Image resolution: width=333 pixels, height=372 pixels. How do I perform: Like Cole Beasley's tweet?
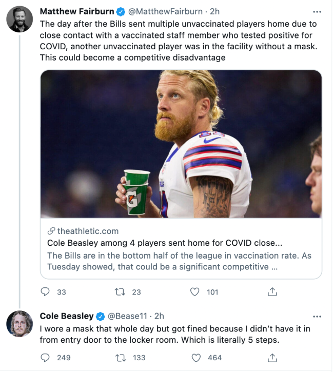[x=195, y=358]
